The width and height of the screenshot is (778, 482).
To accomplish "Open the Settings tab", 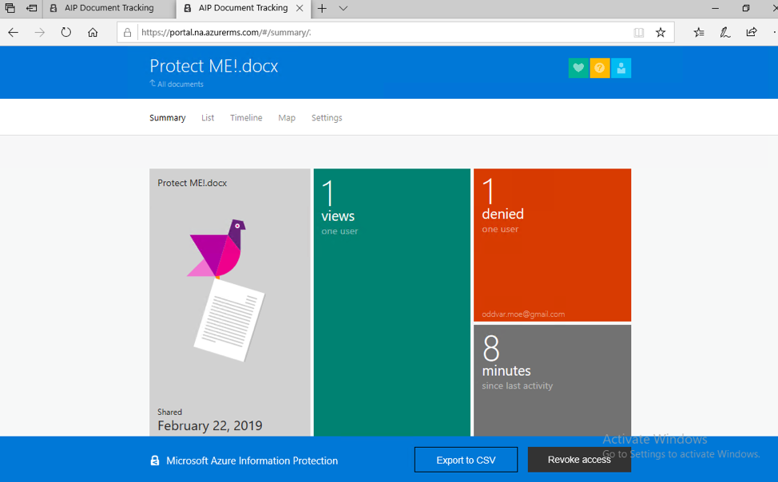I will point(327,117).
